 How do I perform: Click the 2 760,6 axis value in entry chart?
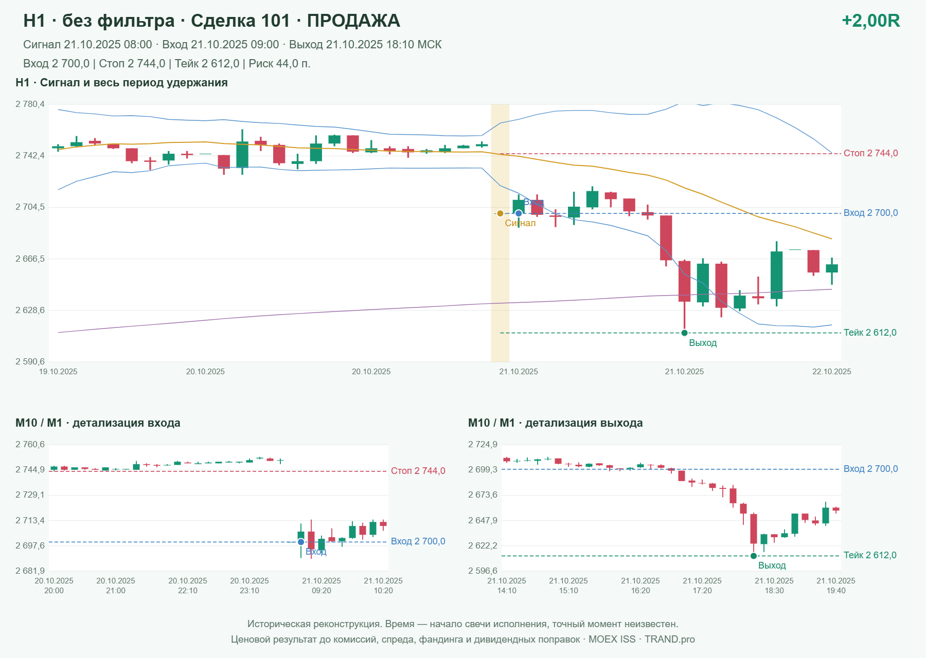tap(30, 445)
